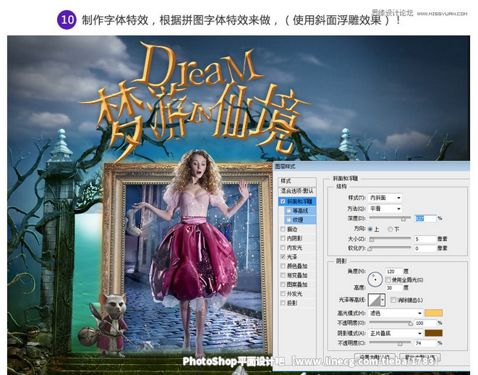
Task: Select 混合选项:默认 in style list
Action: click(297, 191)
